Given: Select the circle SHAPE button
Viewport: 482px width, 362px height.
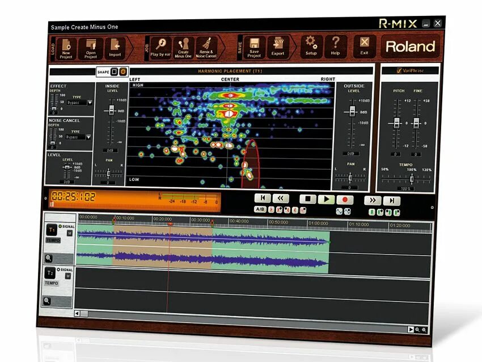Looking at the screenshot, I should pos(123,71).
